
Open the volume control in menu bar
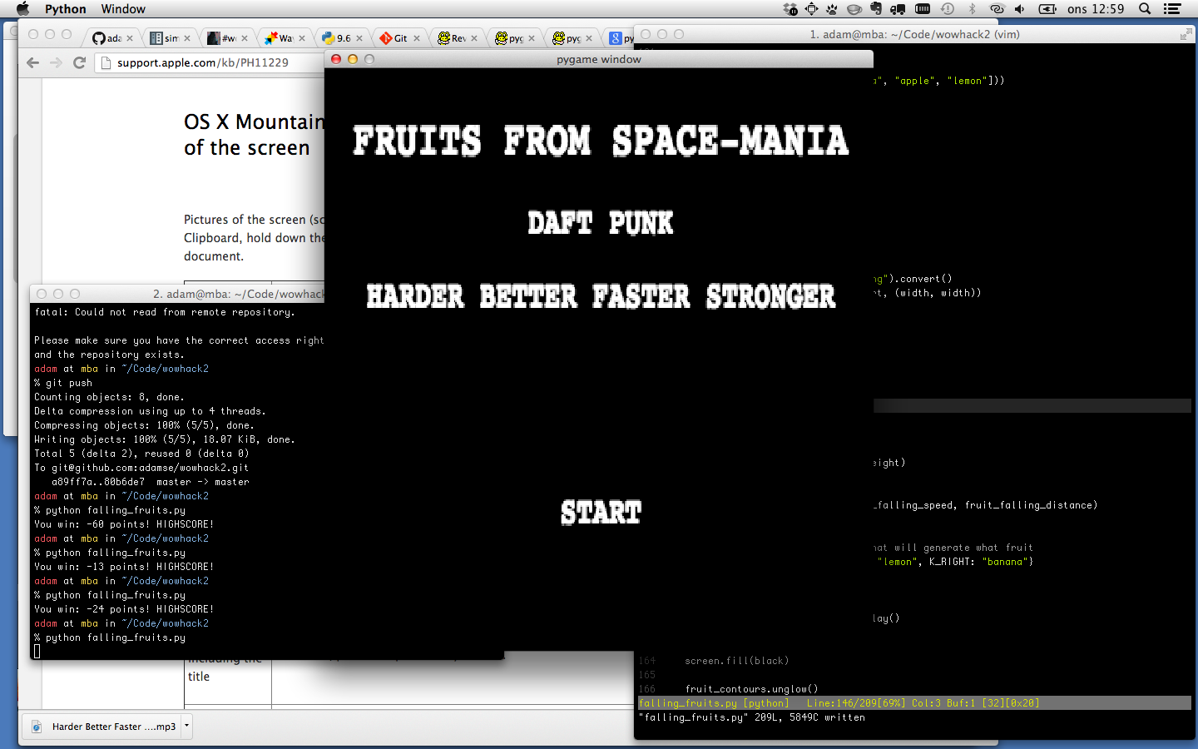pos(1020,9)
